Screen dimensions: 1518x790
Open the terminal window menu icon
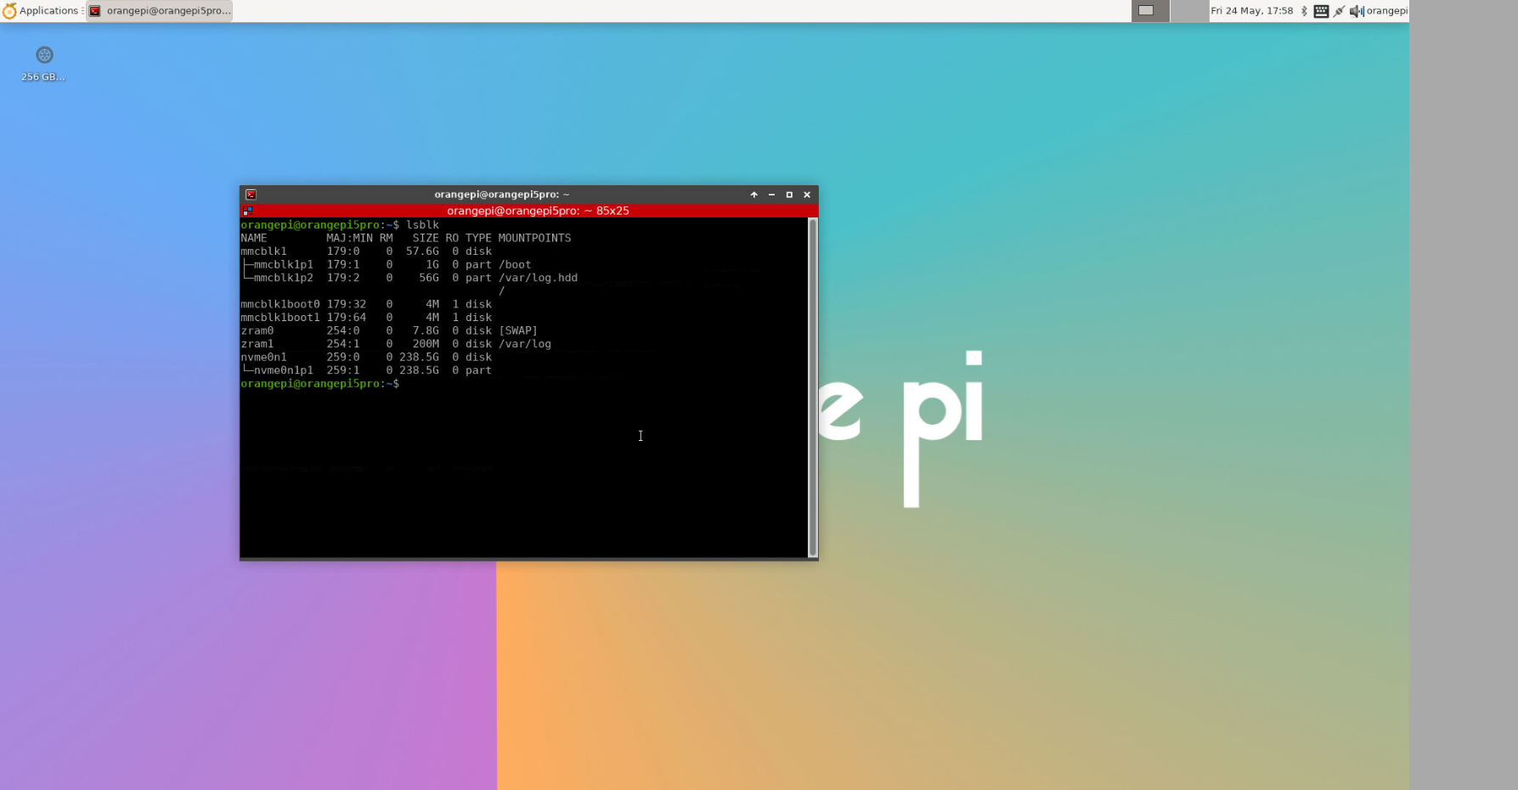click(x=251, y=195)
